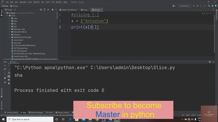Click the JetBrains toolbox icon at top right
Screen dimensions: 218x122
click(x=216, y=6)
